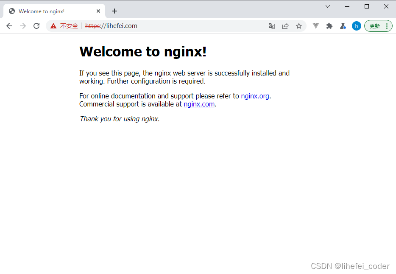Click the 不安全 site info label
396x274 pixels.
point(69,26)
